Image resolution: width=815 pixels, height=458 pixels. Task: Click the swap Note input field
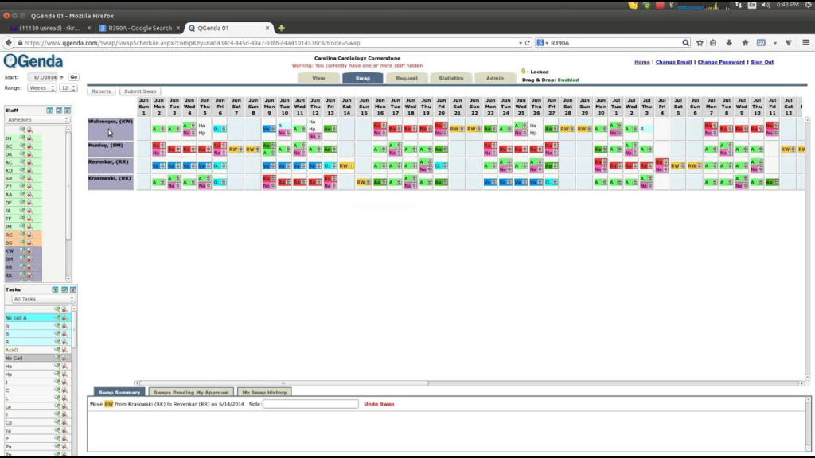coord(310,403)
